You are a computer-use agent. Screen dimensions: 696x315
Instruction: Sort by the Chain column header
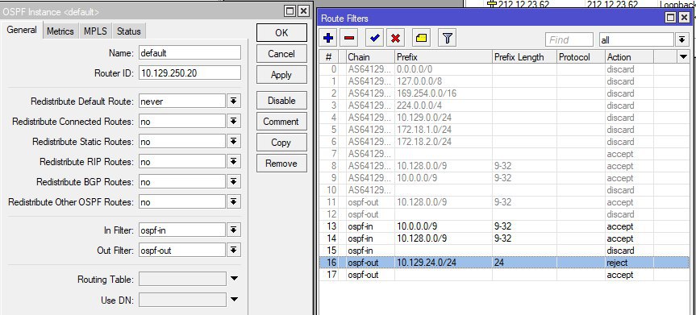tap(371, 56)
